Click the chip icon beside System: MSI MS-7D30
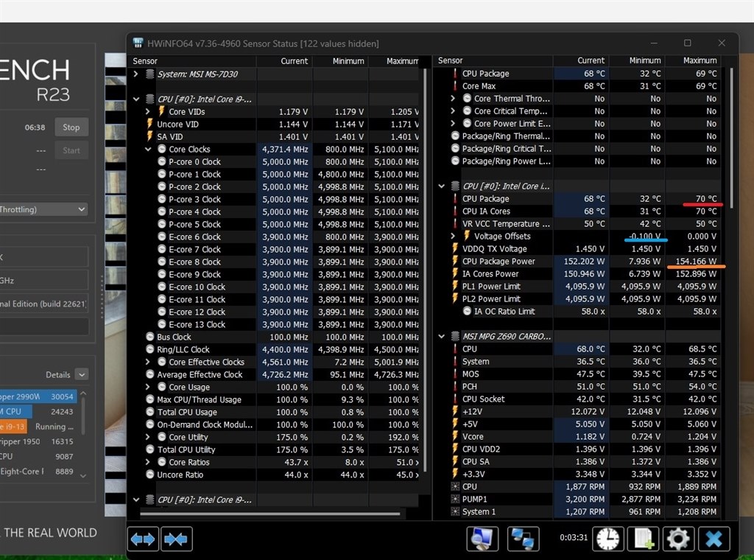Viewport: 754px width, 560px height. coord(150,74)
